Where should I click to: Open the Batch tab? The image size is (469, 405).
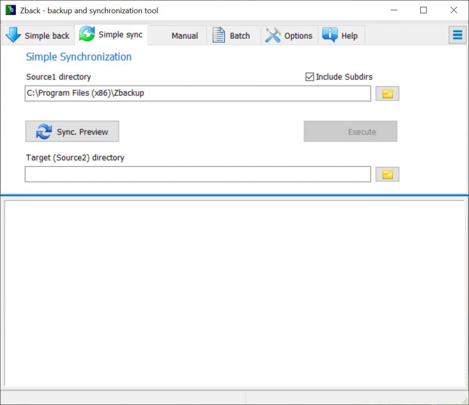[x=234, y=35]
